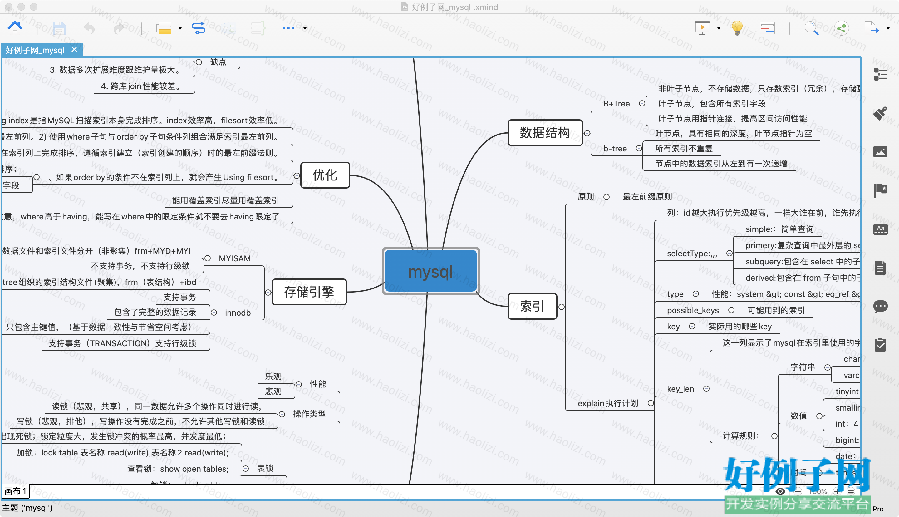The height and width of the screenshot is (517, 899).
Task: Select the 能用覆盖索引尽量用覆盖索引 subtopic
Action: pos(225,200)
